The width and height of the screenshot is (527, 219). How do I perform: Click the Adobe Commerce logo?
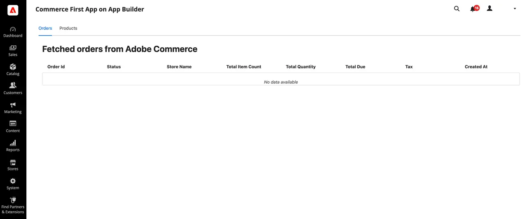(x=13, y=10)
